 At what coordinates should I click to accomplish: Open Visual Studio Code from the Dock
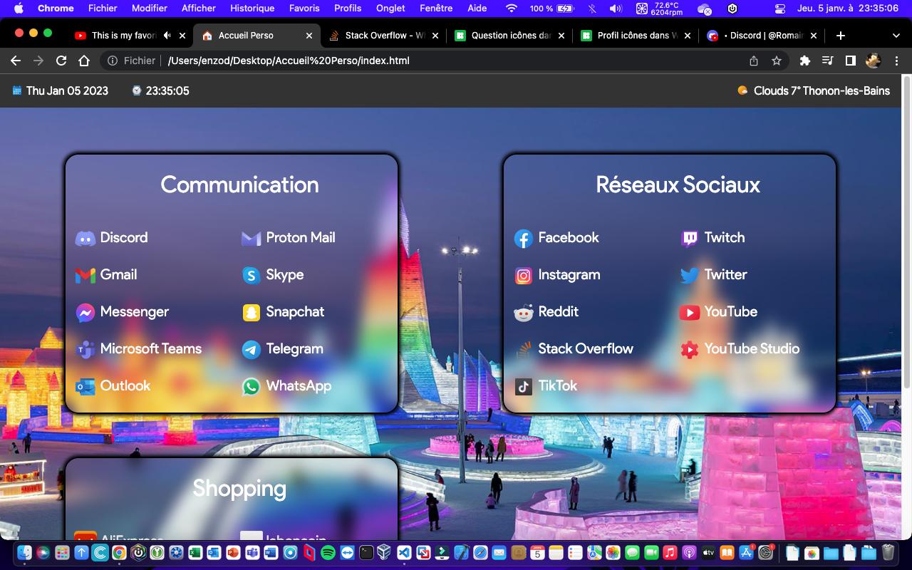pos(404,552)
